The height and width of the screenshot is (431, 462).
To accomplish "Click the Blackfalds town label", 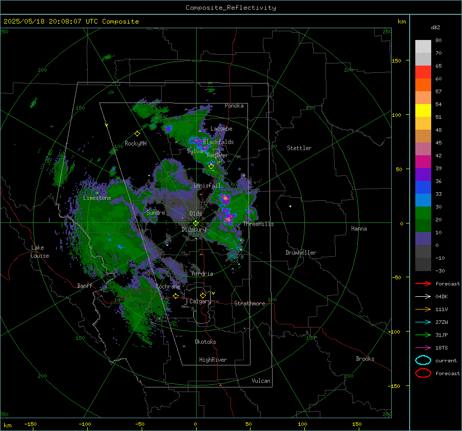I will pos(218,142).
